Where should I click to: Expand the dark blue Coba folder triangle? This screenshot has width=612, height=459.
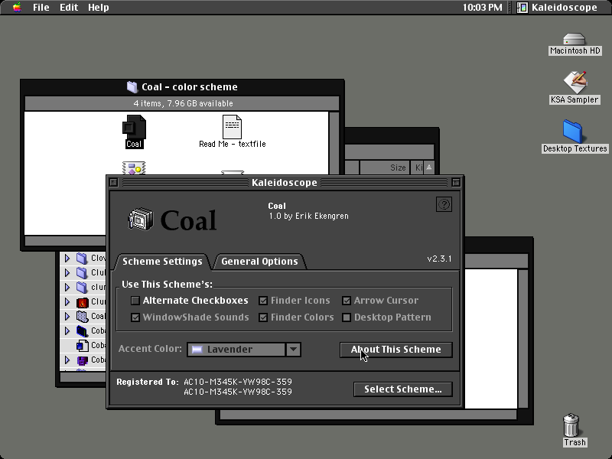click(x=67, y=331)
